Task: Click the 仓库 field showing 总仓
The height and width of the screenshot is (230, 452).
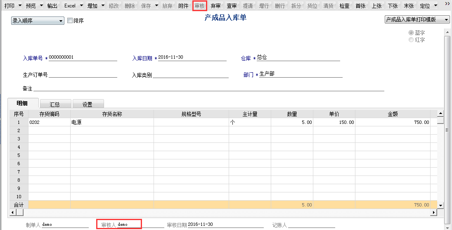Action: [x=298, y=57]
